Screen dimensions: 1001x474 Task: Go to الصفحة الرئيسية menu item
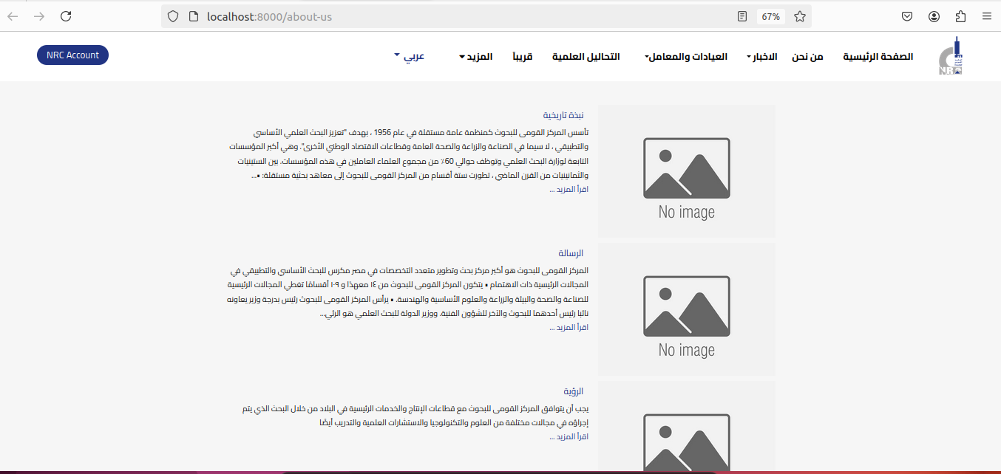(x=878, y=57)
